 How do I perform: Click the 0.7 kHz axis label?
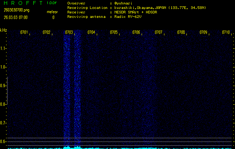pyautogui.click(x=3, y=123)
